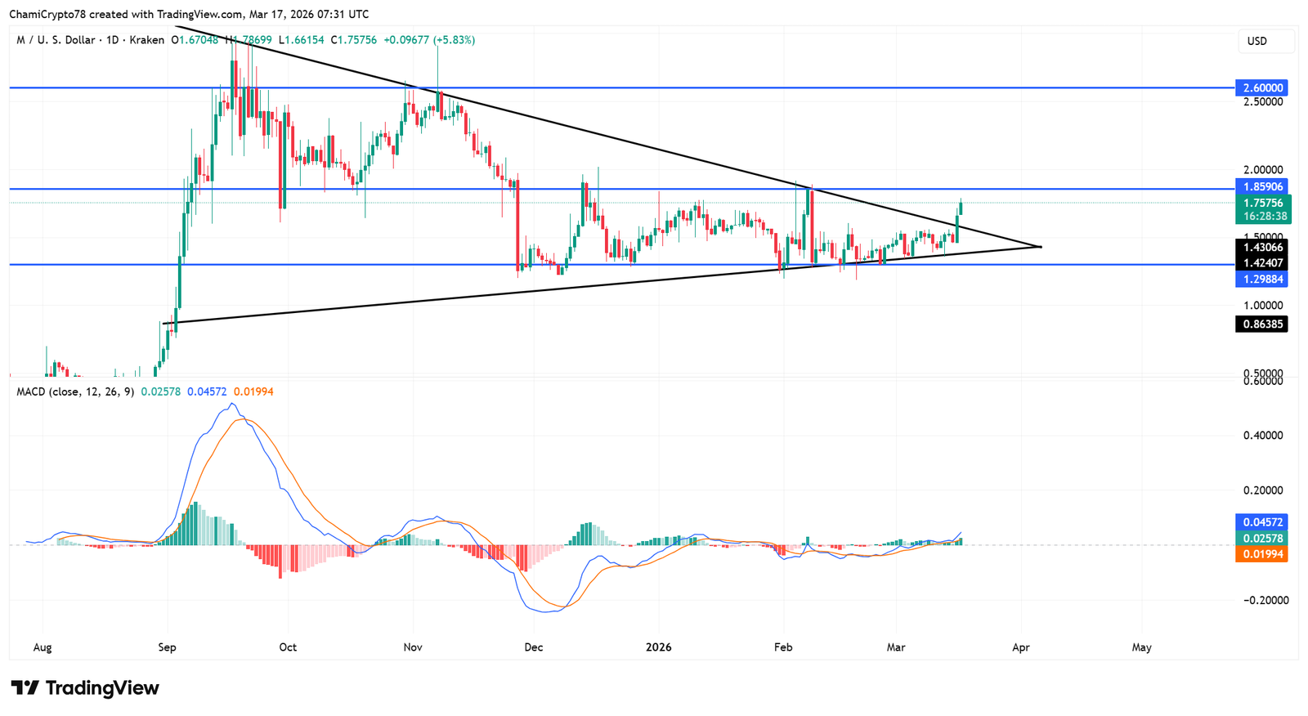Select the blue 1.85906 price level tag
The image size is (1308, 716).
(x=1263, y=187)
